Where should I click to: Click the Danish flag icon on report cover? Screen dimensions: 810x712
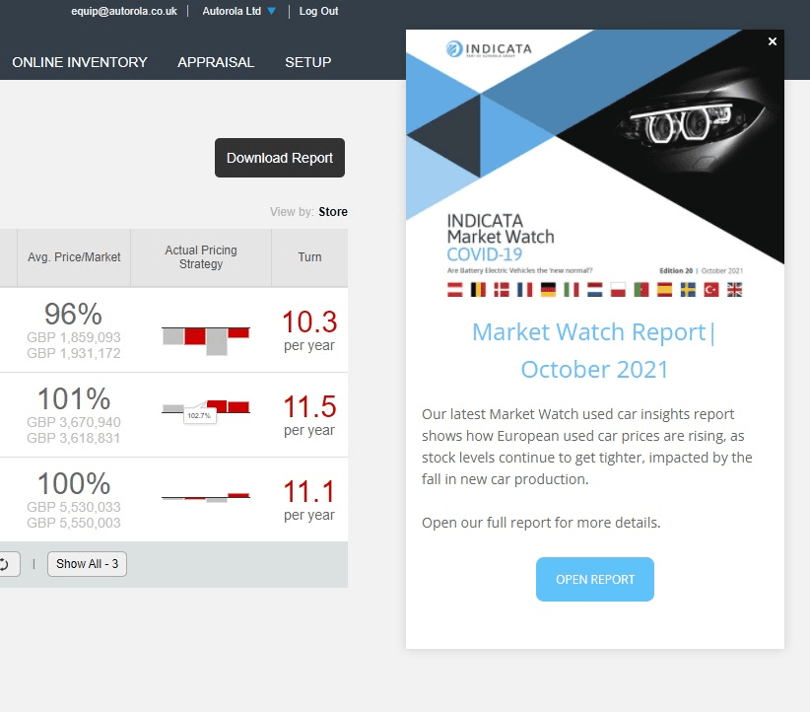[x=502, y=290]
